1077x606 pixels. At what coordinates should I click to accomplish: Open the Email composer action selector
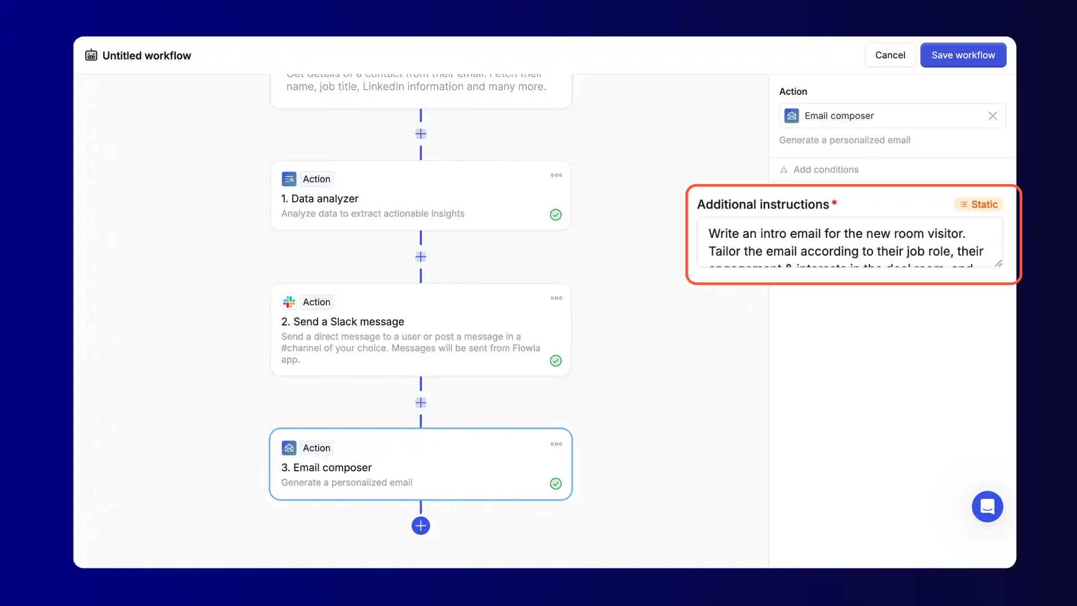tap(892, 116)
